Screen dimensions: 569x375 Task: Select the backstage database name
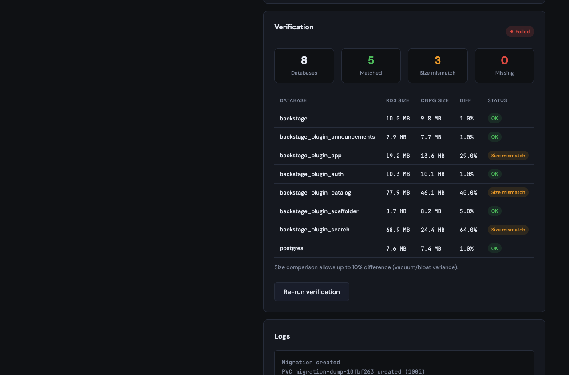point(293,118)
